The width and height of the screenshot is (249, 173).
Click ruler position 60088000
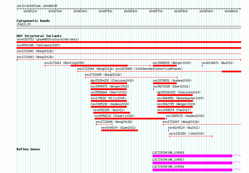231,11
